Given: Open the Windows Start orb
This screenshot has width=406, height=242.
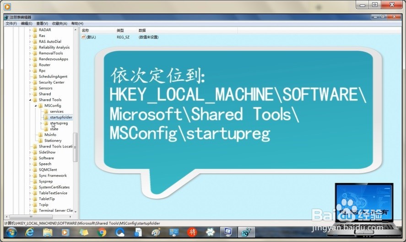Looking at the screenshot, I should point(11,232).
